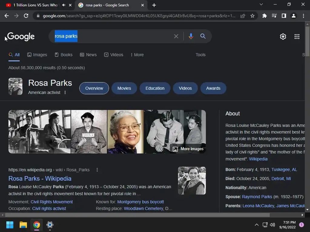Open the mugshot thumbnail with number placard

tap(89, 132)
